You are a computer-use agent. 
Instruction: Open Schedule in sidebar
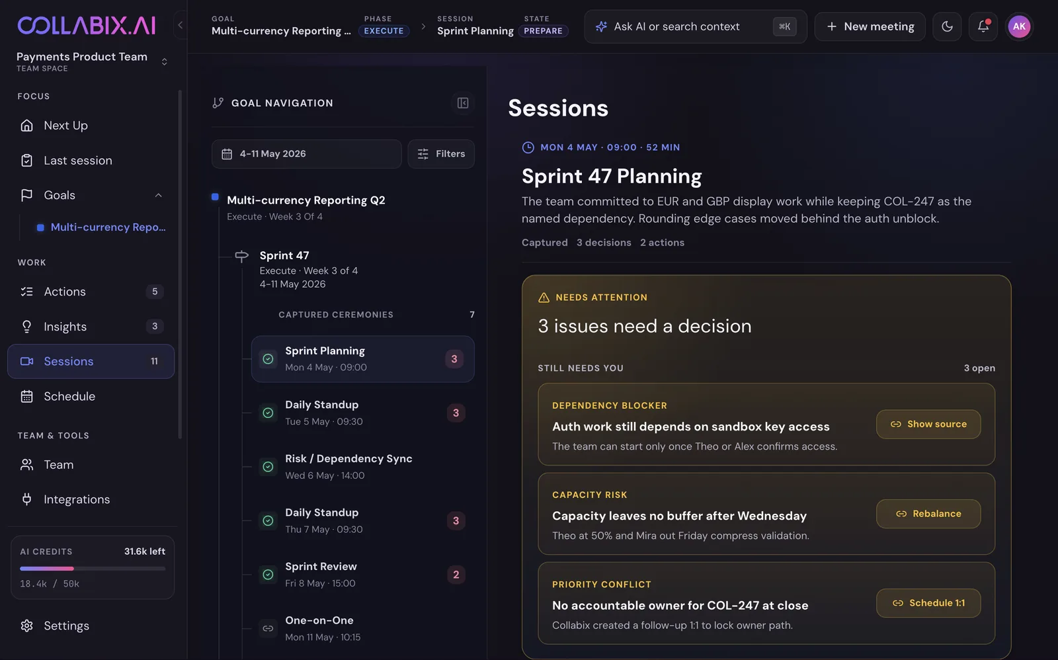[91, 396]
